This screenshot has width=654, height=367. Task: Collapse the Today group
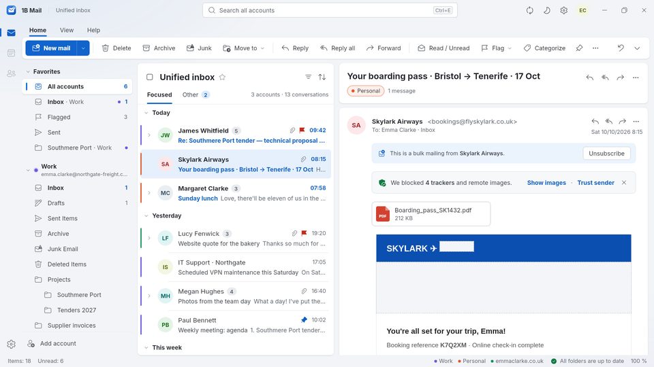click(x=146, y=113)
